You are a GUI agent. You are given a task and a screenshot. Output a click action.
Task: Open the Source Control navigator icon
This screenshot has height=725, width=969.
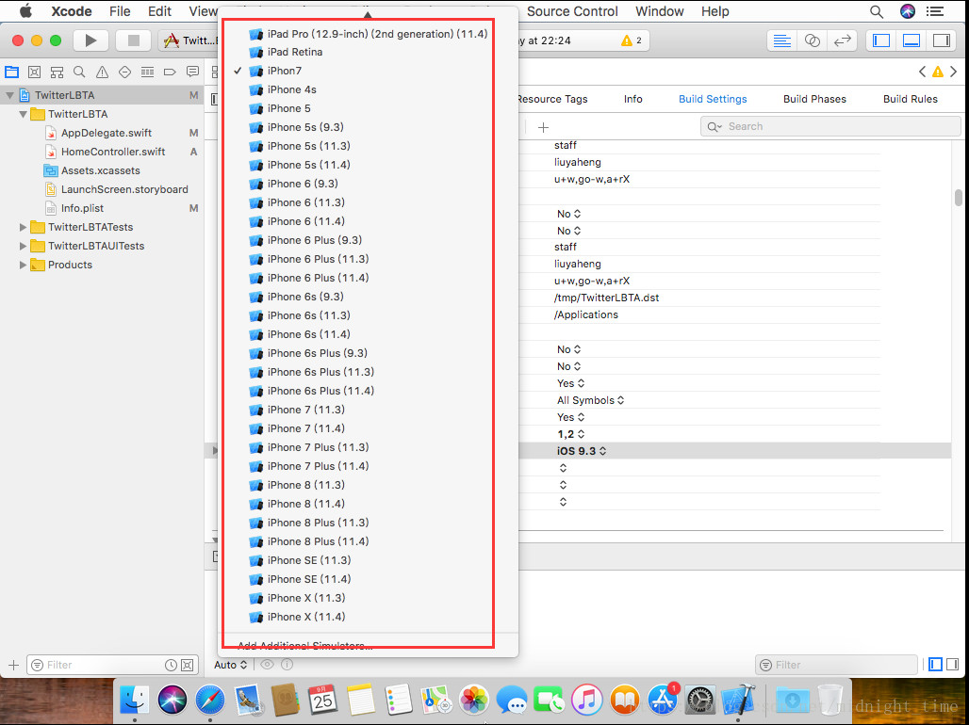35,72
